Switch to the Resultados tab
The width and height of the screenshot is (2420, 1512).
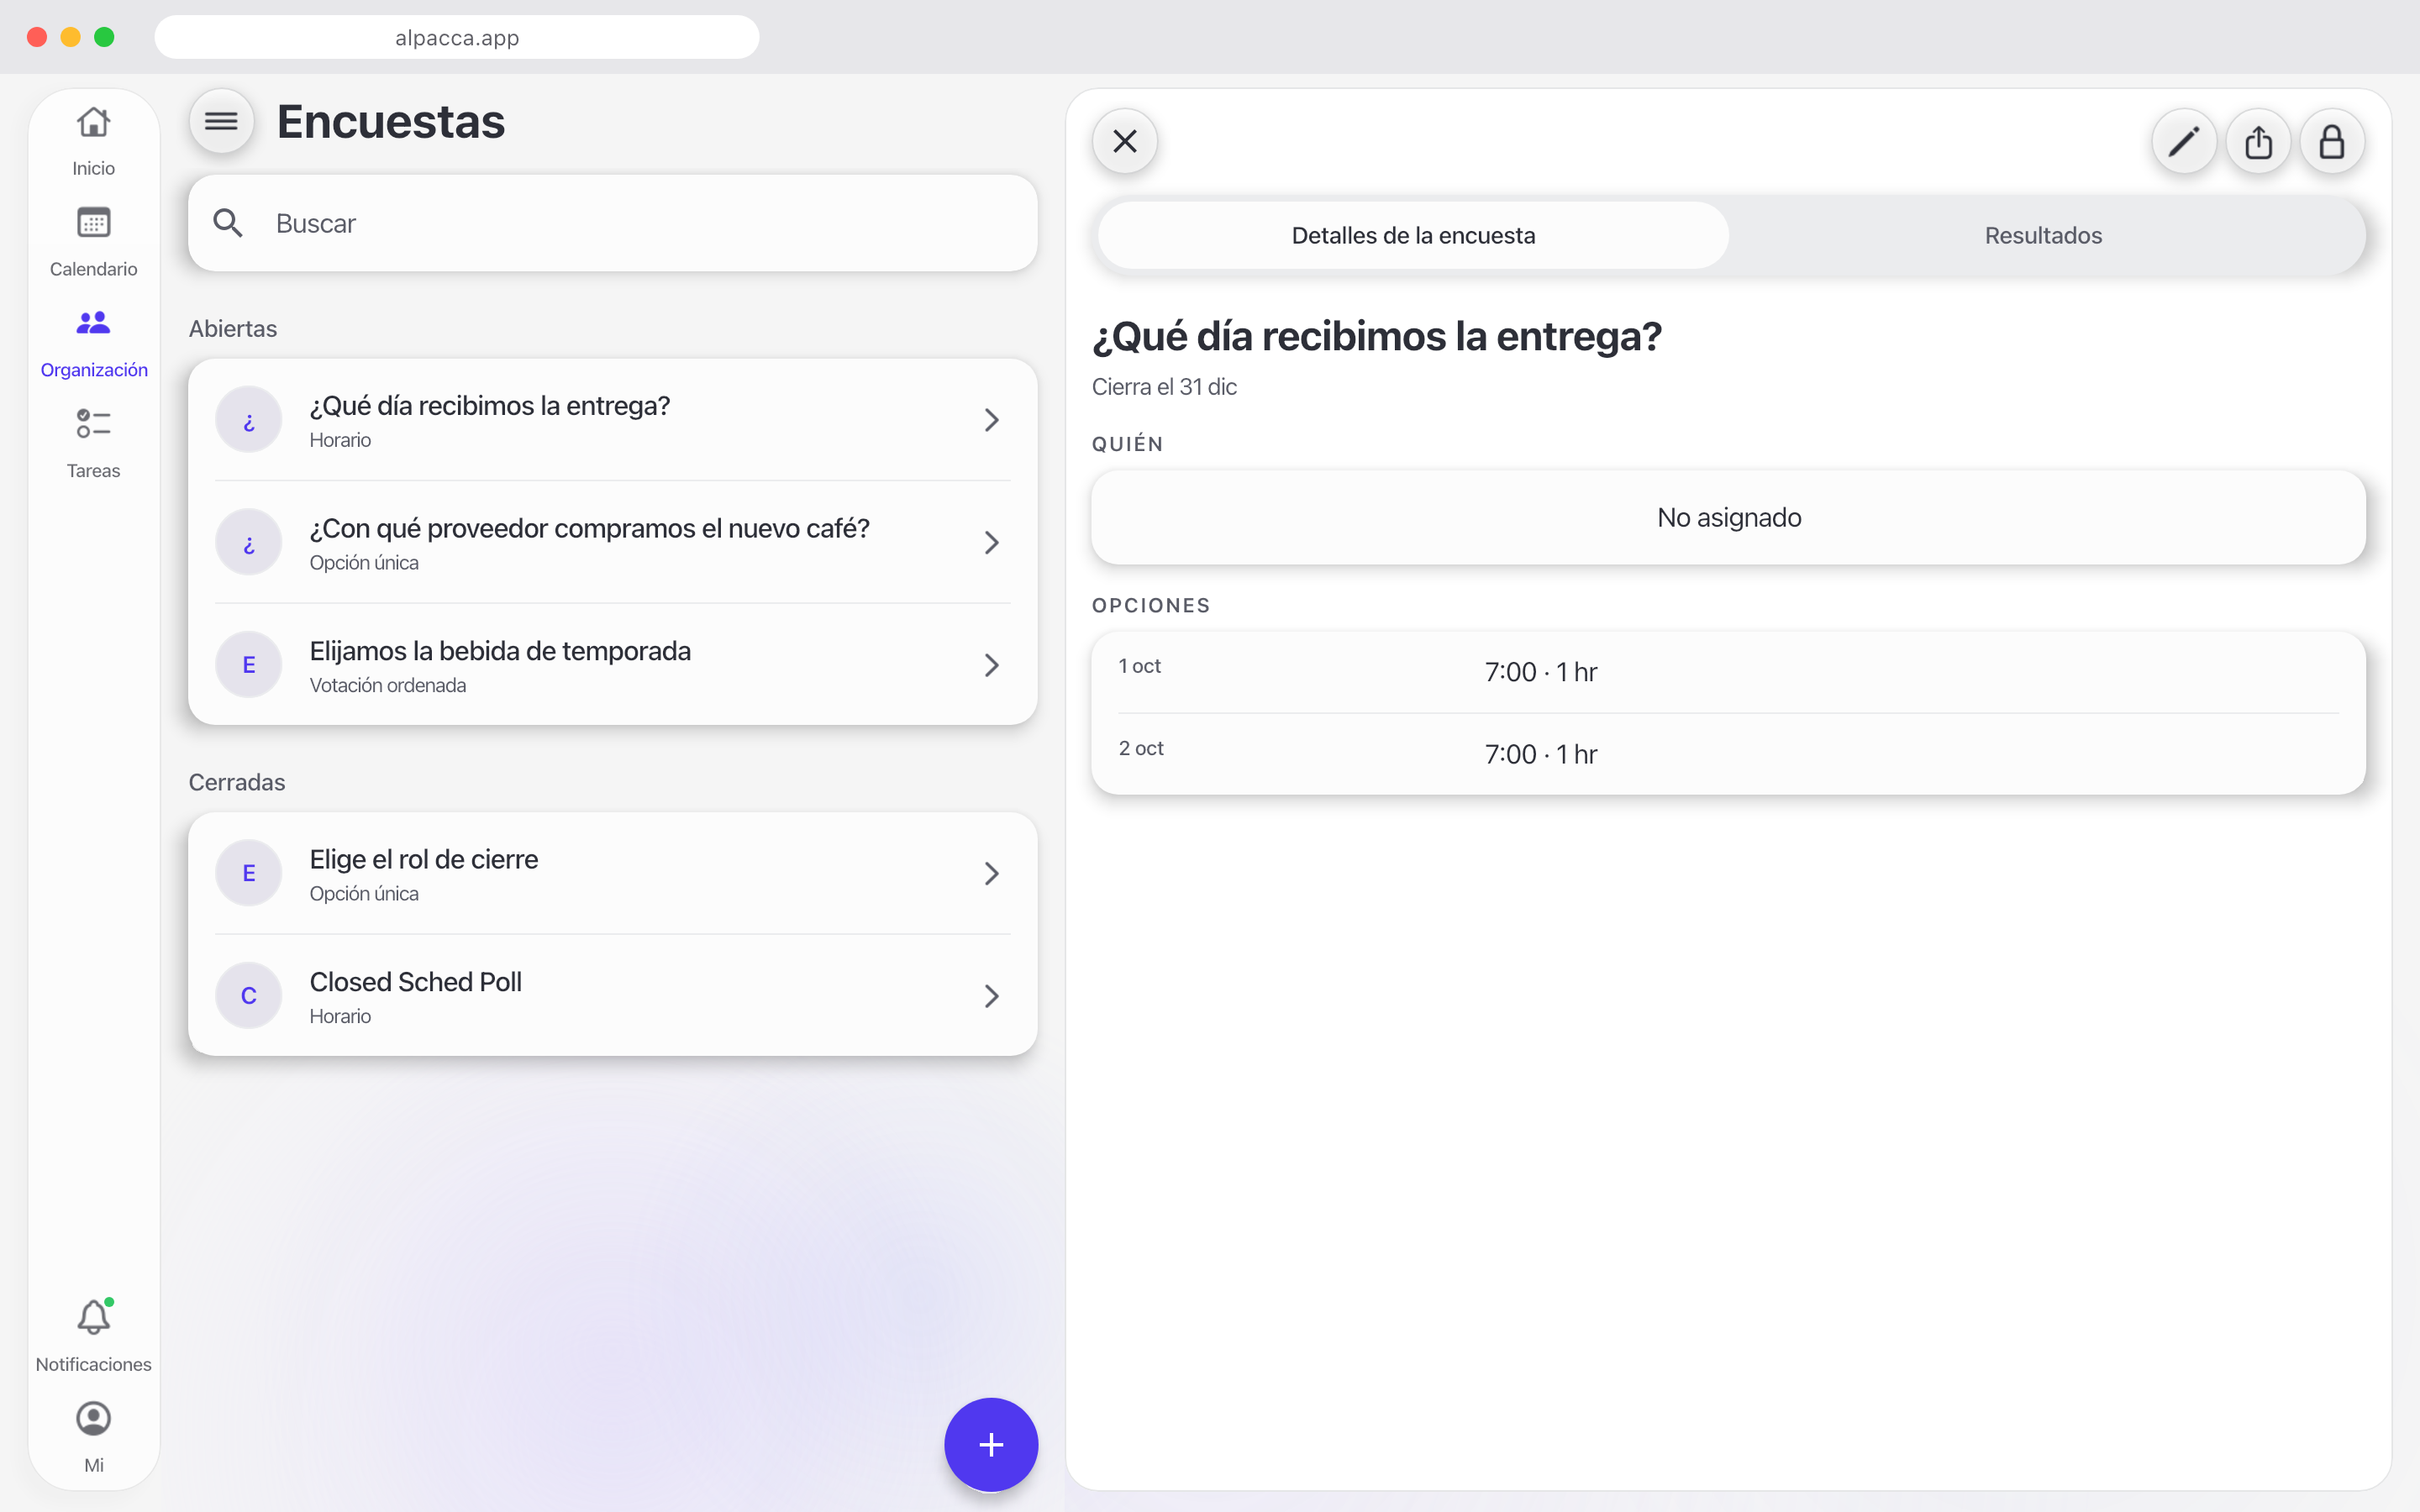pyautogui.click(x=2043, y=235)
